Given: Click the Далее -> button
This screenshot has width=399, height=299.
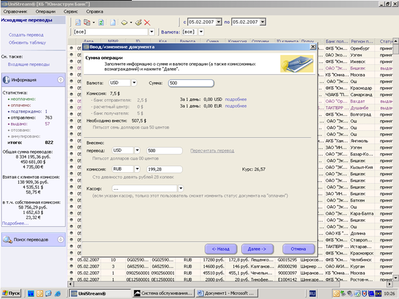Looking at the screenshot, I should pyautogui.click(x=257, y=249).
